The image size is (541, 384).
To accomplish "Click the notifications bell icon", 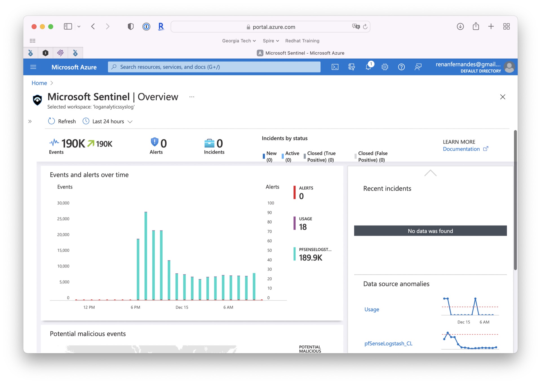I will pyautogui.click(x=368, y=67).
